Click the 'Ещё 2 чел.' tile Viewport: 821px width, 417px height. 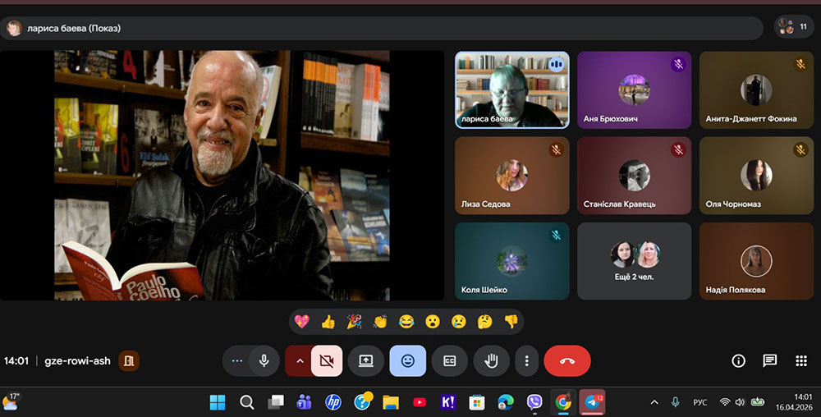tap(634, 261)
